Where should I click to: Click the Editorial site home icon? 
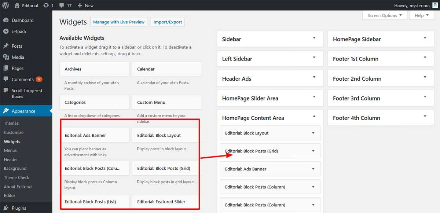(17, 5)
